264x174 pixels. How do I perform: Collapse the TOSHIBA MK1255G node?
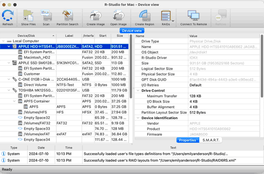(9, 90)
